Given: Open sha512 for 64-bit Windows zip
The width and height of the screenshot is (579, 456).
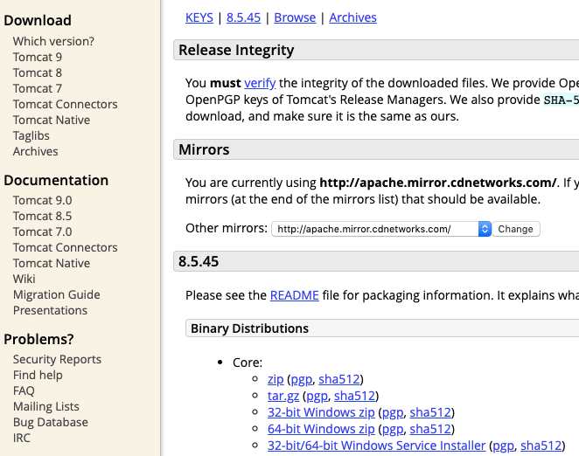Looking at the screenshot, I should (x=430, y=429).
